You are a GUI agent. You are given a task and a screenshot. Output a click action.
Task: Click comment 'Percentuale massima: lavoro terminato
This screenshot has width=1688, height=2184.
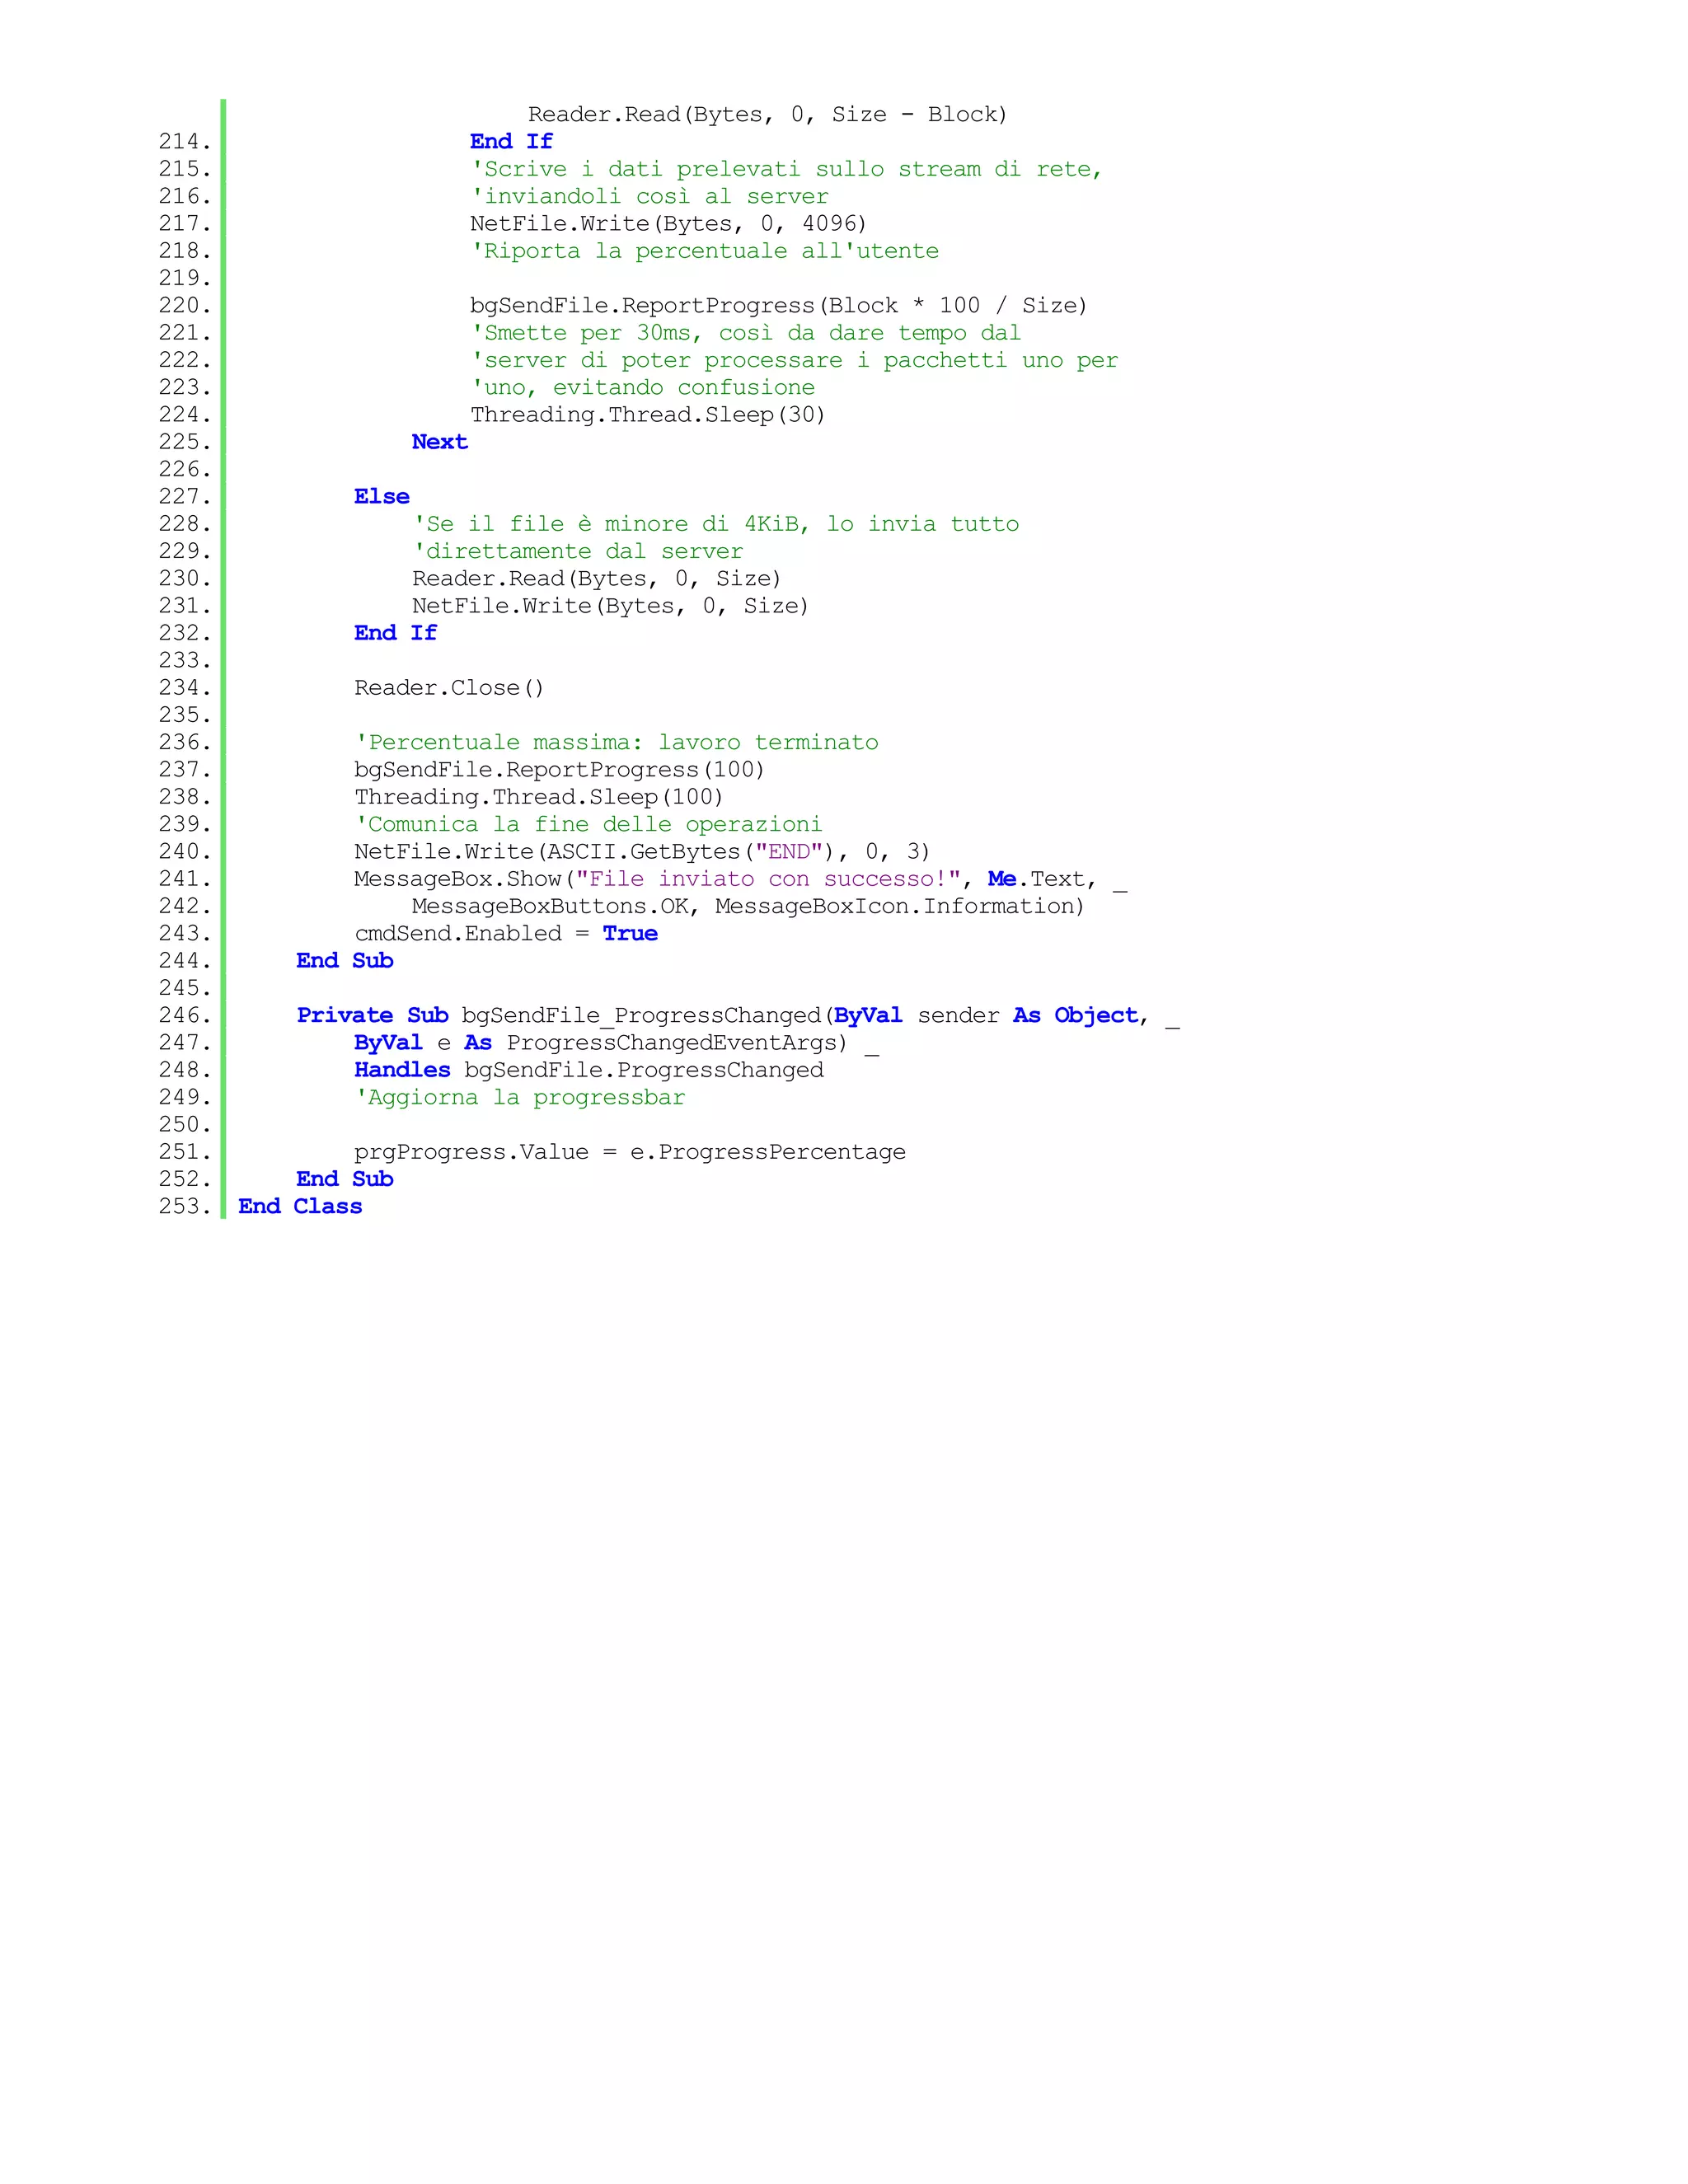616,743
